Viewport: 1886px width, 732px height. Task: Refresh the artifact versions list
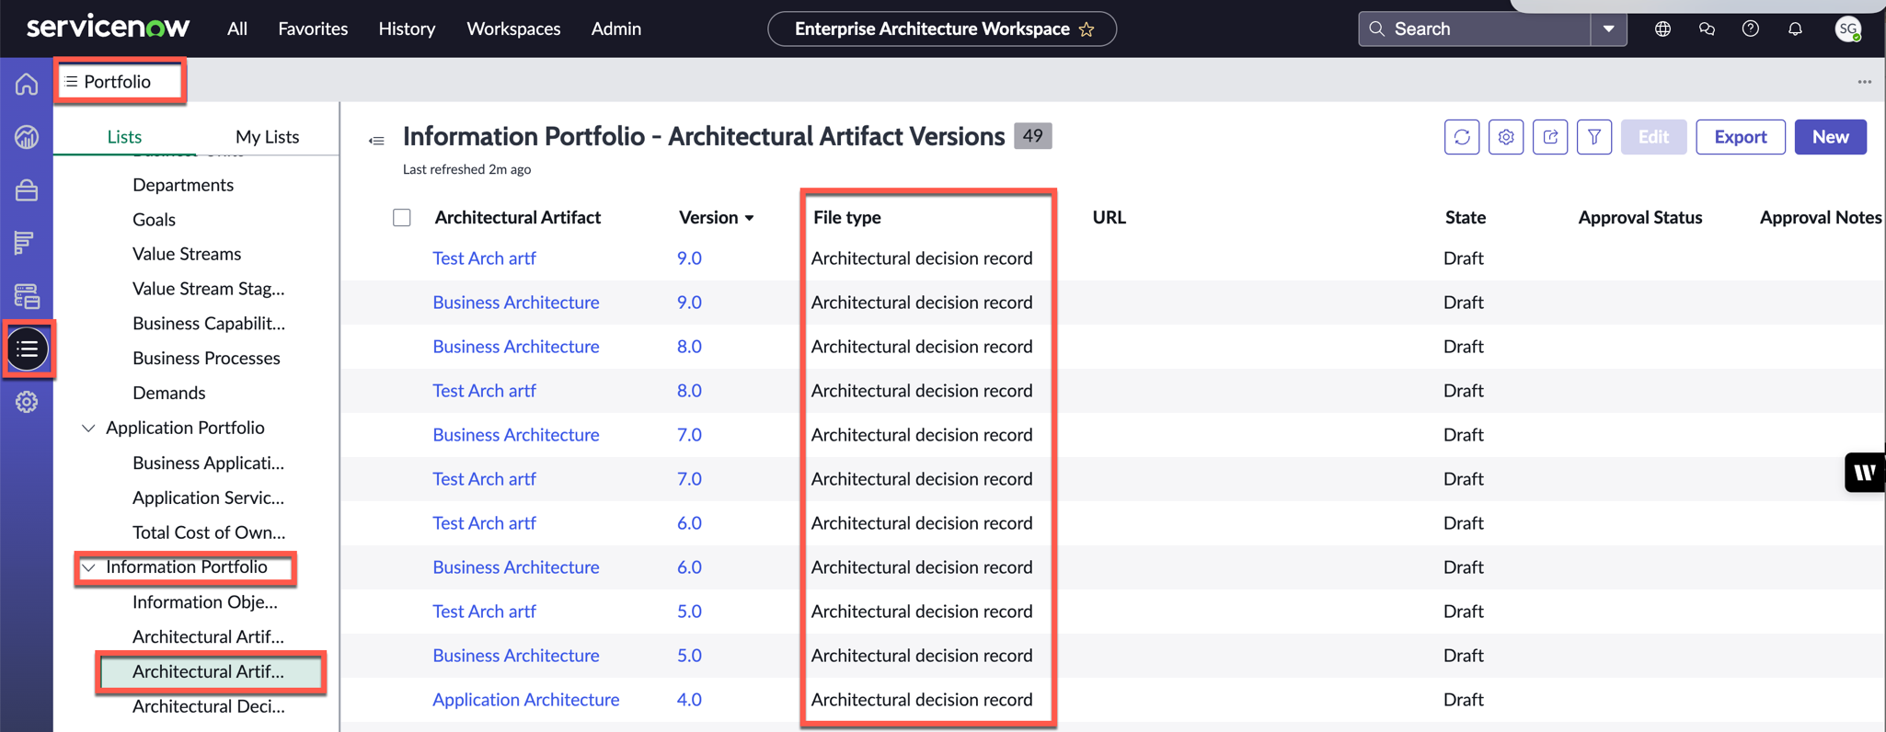[x=1462, y=137]
